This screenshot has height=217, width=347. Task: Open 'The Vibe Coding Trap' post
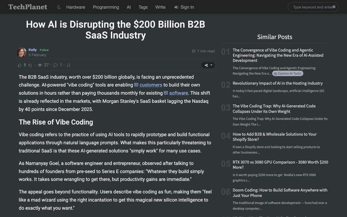tap(274, 109)
